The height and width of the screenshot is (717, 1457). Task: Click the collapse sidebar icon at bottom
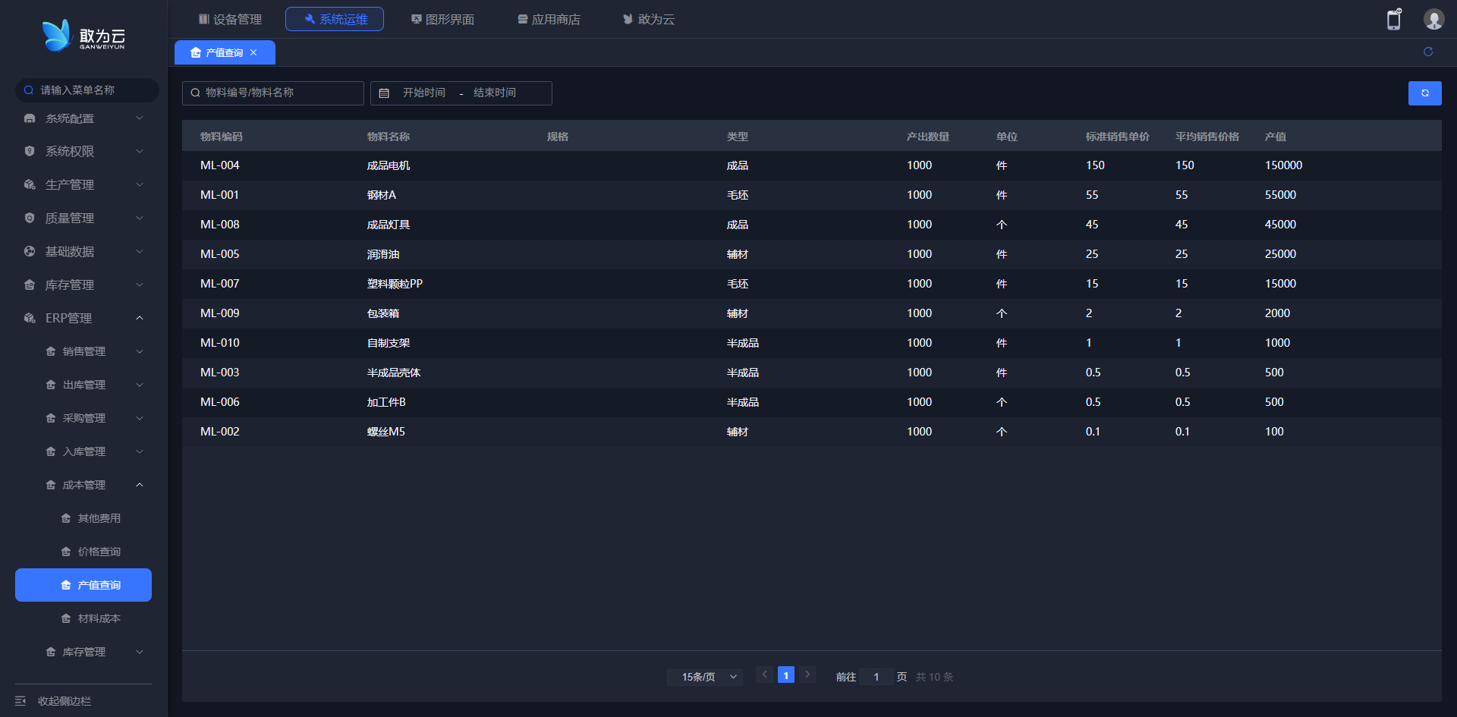coord(20,701)
